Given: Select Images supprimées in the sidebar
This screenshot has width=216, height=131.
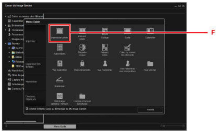Looking at the screenshot, I should click(16, 39).
